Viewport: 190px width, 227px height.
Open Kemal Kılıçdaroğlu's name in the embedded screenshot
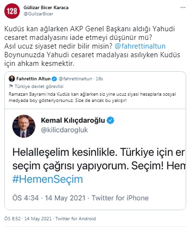pos(73,120)
